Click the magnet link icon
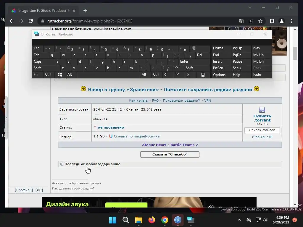The image size is (303, 227). tap(111, 136)
